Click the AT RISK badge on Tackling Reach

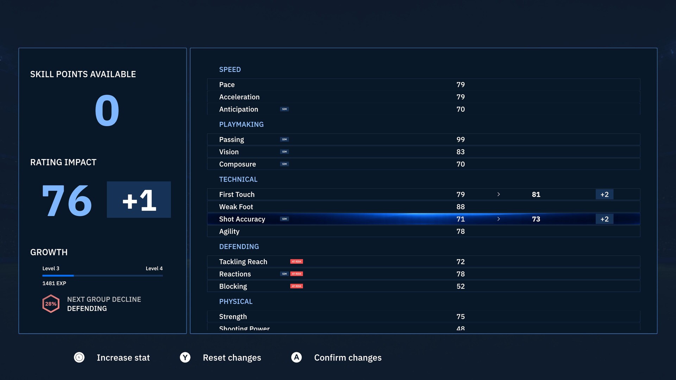296,261
